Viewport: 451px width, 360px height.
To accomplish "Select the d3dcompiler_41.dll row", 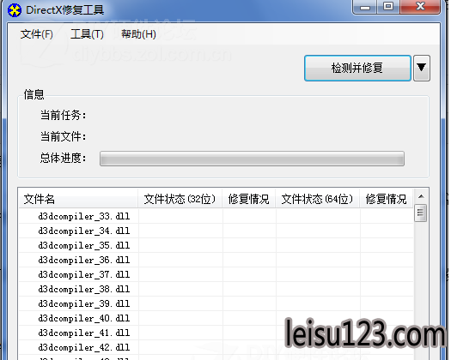I will pos(216,333).
